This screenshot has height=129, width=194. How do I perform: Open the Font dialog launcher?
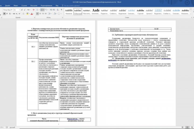34,17
